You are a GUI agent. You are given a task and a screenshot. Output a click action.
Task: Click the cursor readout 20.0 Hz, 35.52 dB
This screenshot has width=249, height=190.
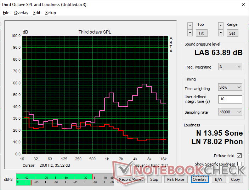55,165
